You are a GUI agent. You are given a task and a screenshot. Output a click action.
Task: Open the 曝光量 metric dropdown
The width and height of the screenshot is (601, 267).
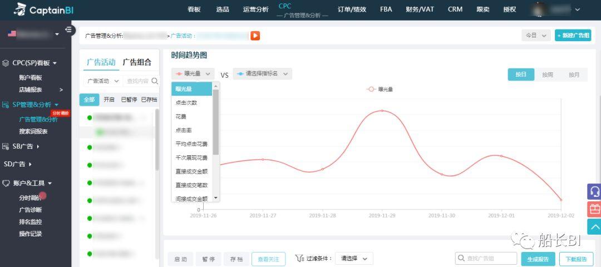click(193, 73)
